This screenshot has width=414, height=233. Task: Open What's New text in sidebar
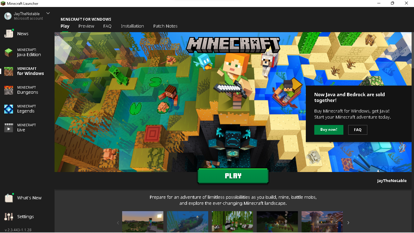(29, 198)
